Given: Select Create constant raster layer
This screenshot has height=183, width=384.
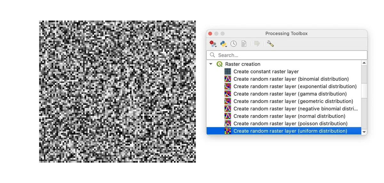Looking at the screenshot, I should pos(266,71).
